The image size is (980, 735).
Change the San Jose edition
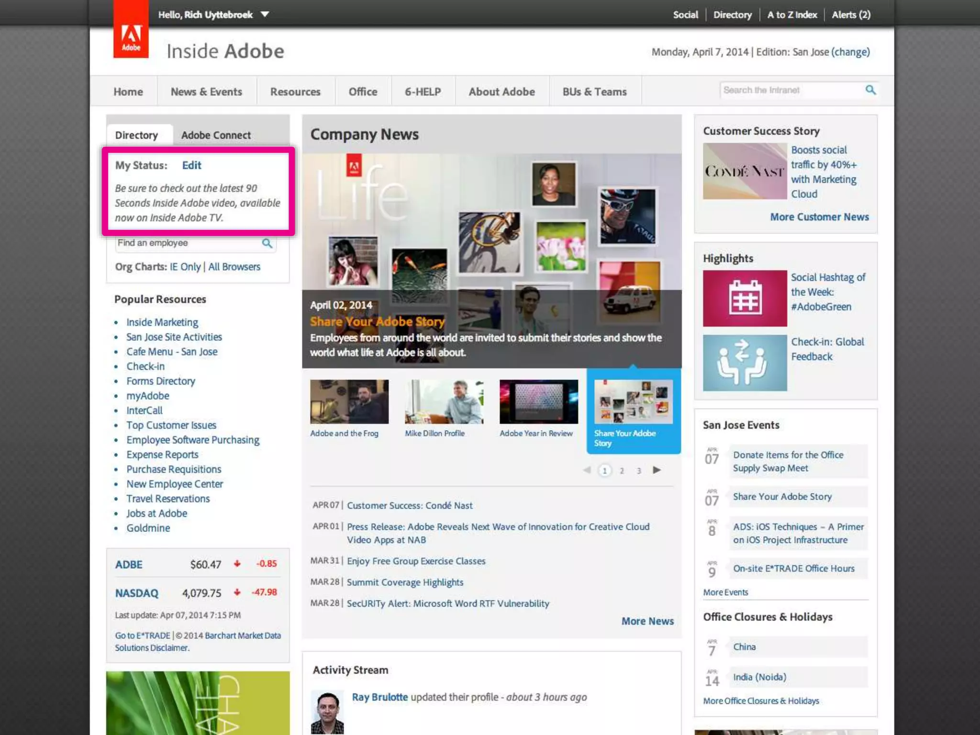[x=850, y=52]
